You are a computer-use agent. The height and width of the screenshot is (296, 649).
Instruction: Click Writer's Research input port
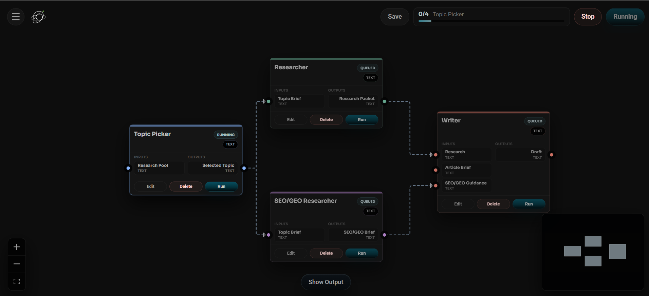coord(435,155)
